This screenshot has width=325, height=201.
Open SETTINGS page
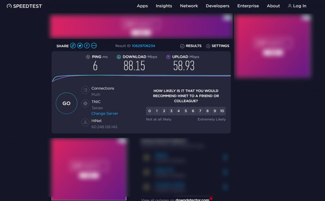(220, 46)
